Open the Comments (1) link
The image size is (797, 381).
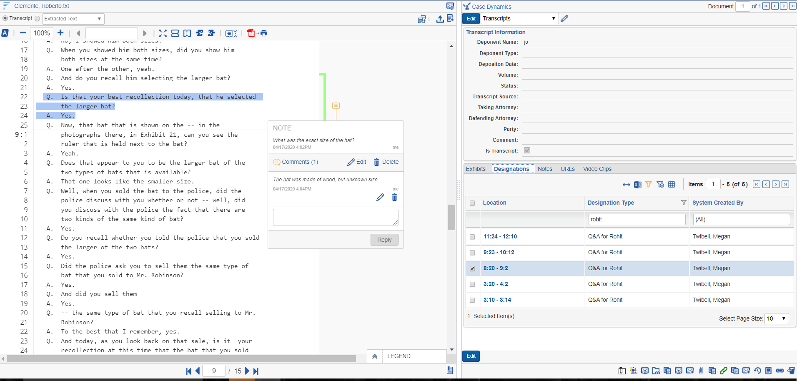(300, 162)
